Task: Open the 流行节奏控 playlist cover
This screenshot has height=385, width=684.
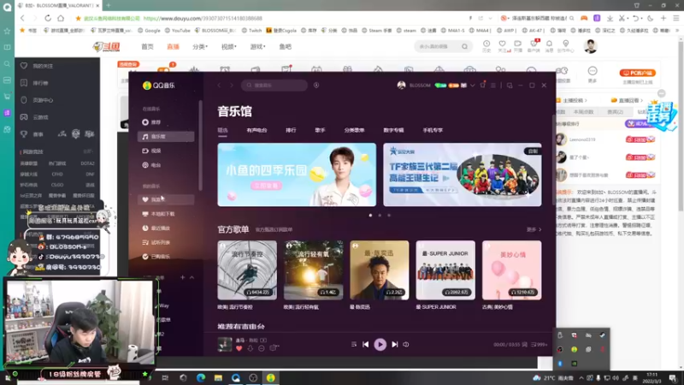Action: coord(247,270)
